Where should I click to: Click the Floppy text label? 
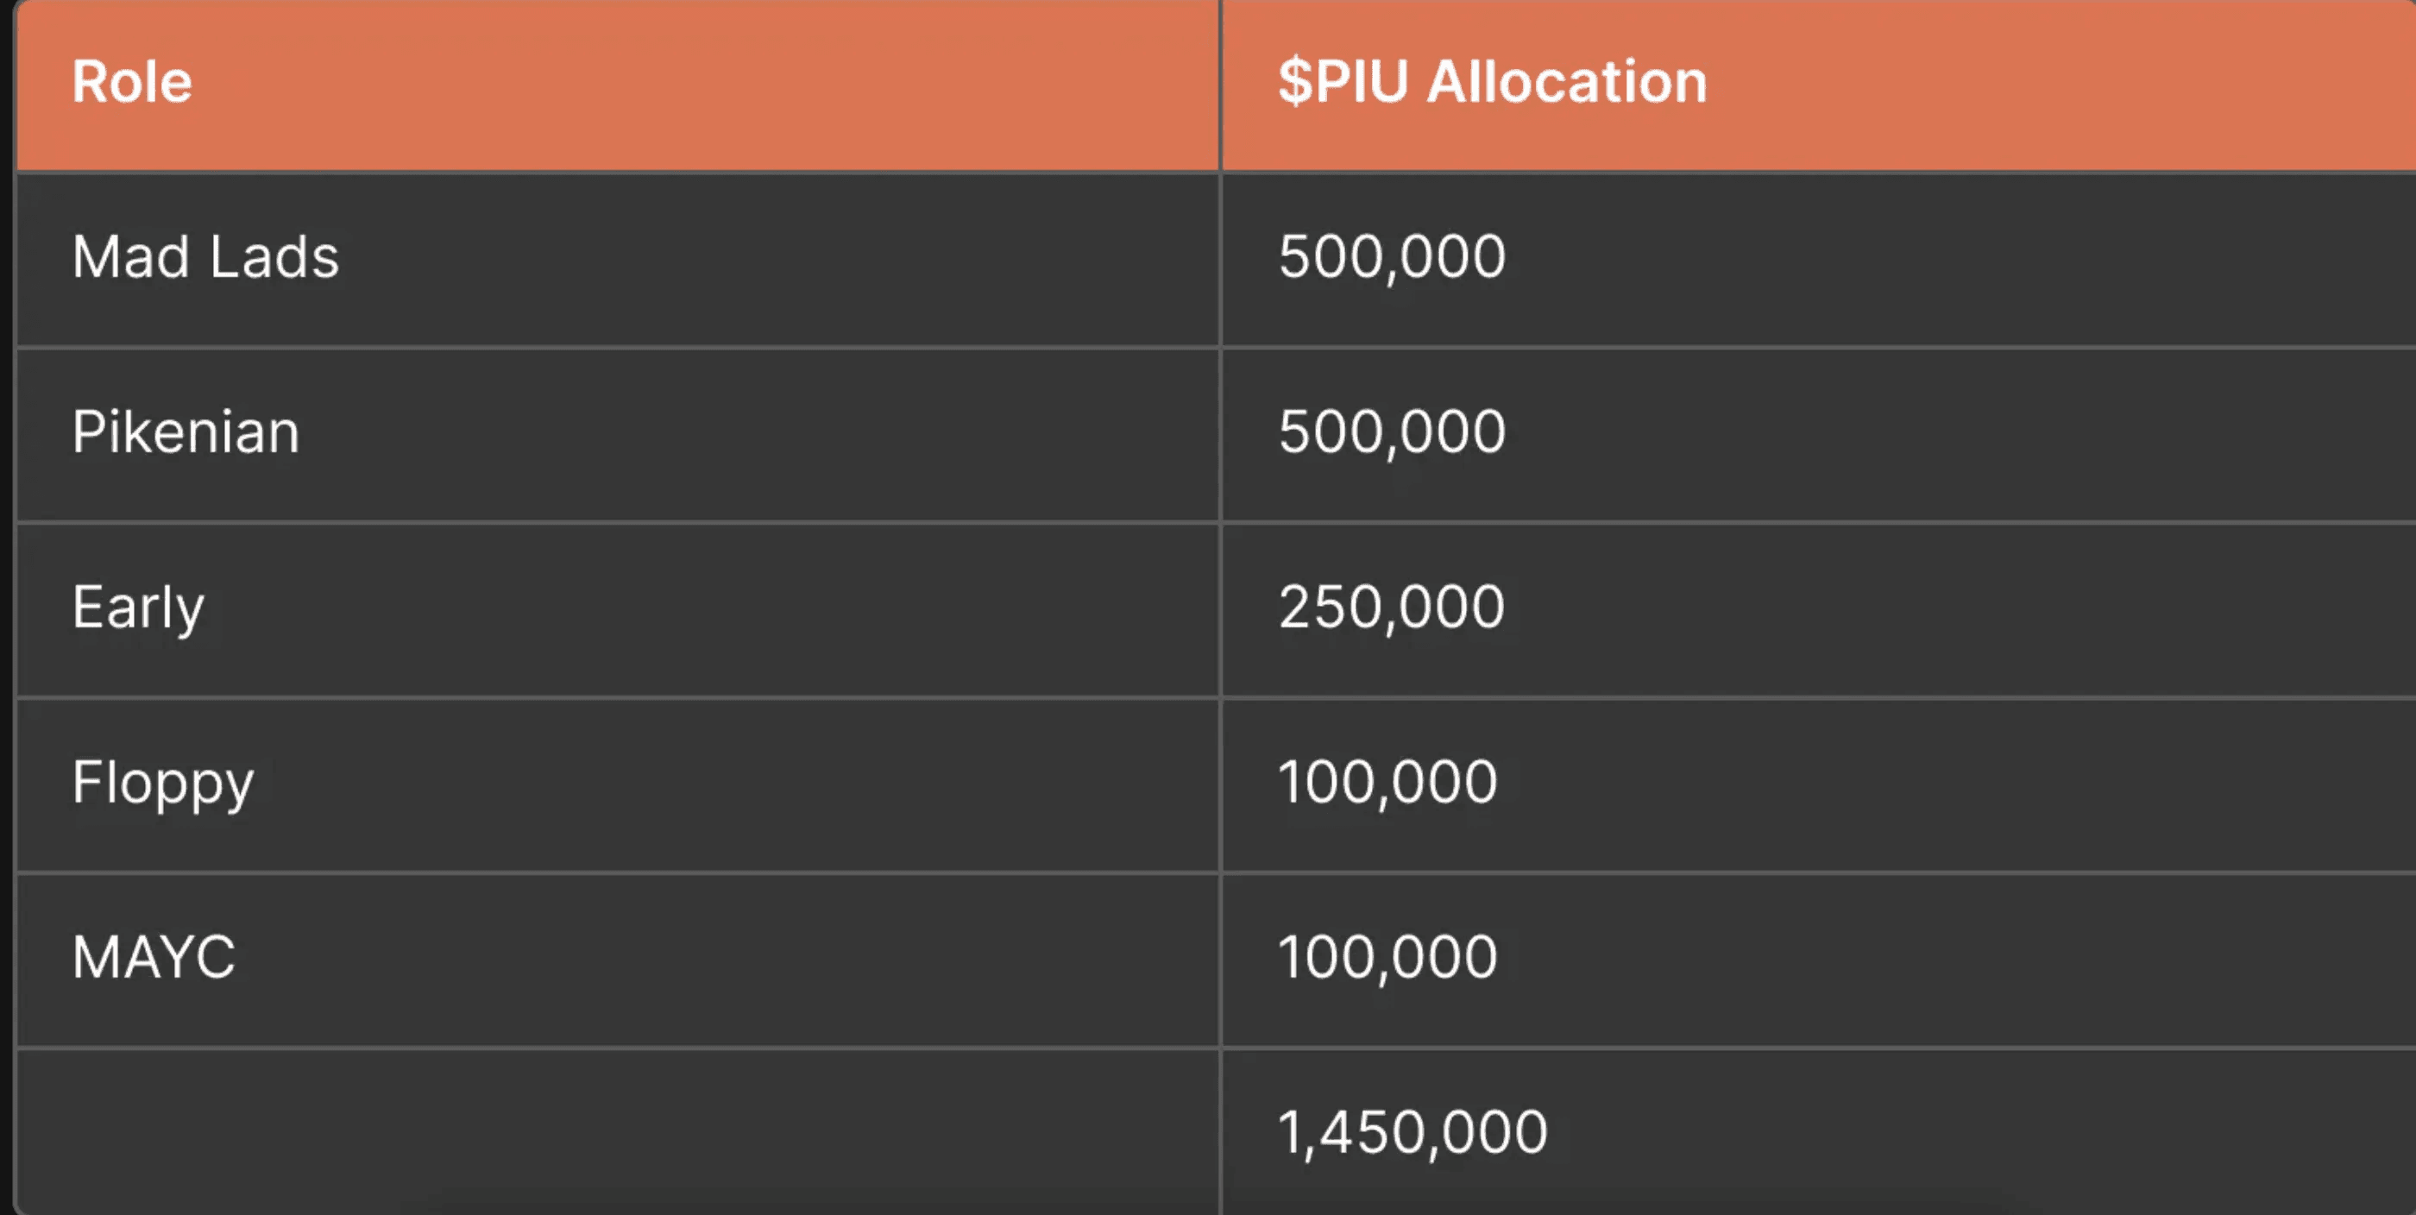pos(163,784)
